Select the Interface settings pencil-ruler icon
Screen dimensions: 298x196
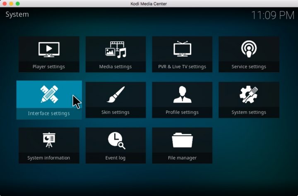tap(49, 94)
